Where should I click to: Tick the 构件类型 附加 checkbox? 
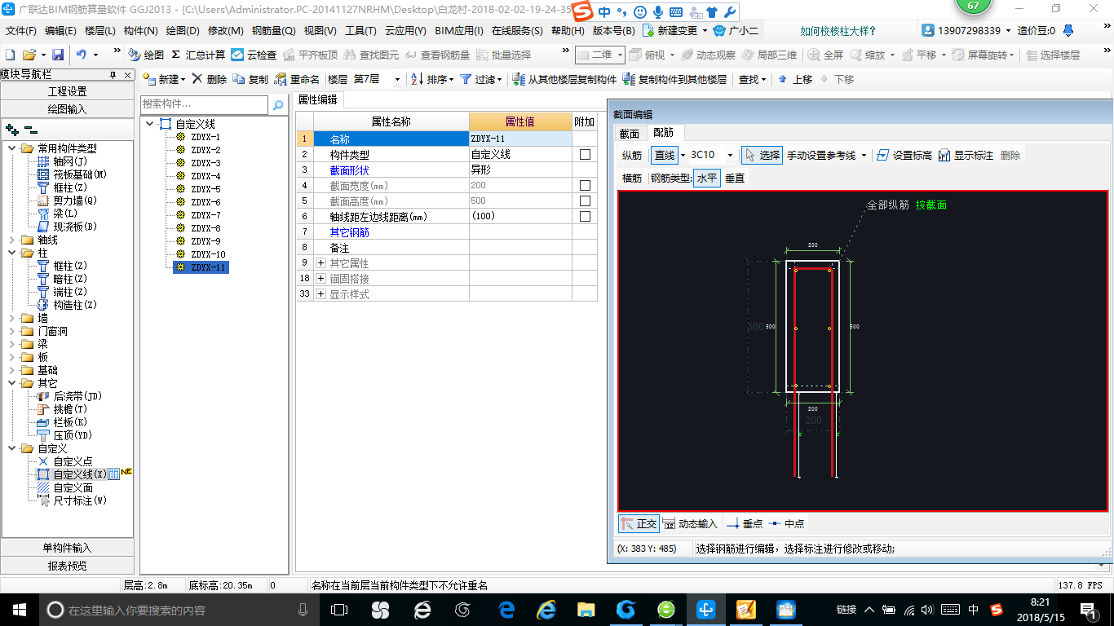click(585, 154)
